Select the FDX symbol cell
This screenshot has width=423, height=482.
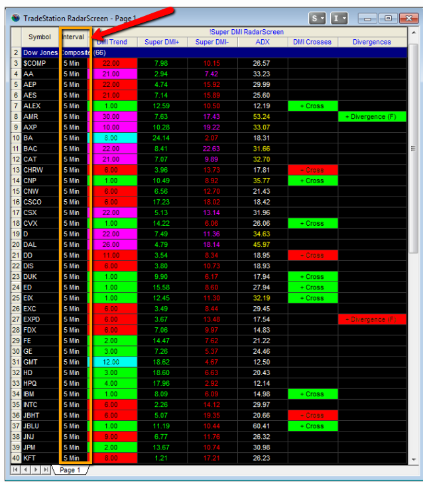(40, 330)
